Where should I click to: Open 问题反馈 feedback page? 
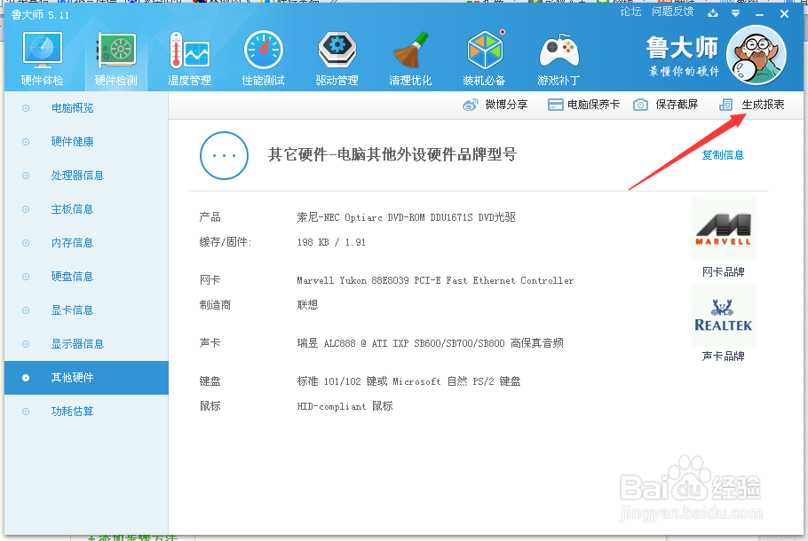(x=674, y=11)
